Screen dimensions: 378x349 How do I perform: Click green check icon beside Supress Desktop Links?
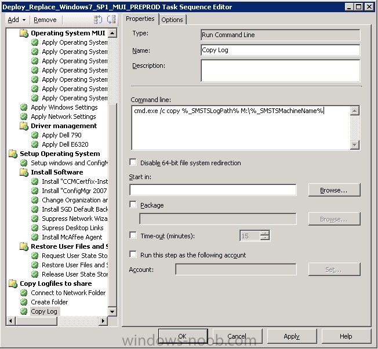[x=35, y=228]
